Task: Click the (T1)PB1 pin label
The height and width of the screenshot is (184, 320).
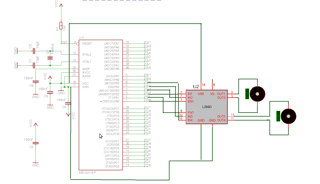Action: coord(114,98)
